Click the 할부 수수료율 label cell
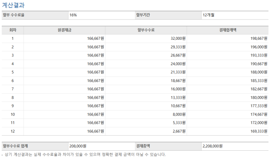 16,15
